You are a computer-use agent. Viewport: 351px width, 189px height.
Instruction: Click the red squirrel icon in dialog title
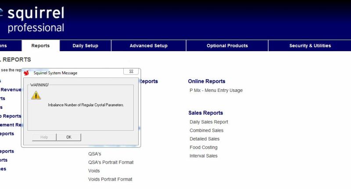[26, 73]
